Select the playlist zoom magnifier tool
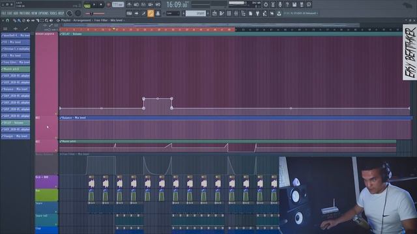417x234 pixels. click(46, 20)
